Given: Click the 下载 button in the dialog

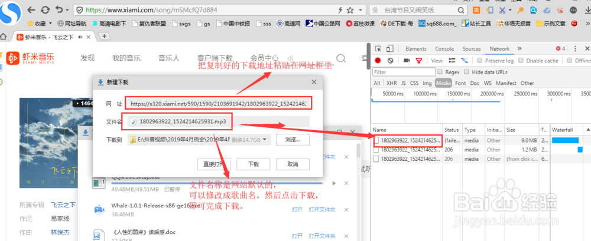Looking at the screenshot, I should (x=254, y=164).
